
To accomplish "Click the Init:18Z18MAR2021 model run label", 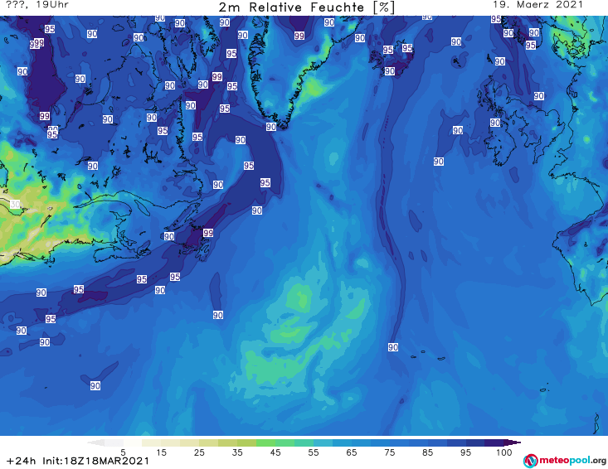I will pyautogui.click(x=95, y=461).
